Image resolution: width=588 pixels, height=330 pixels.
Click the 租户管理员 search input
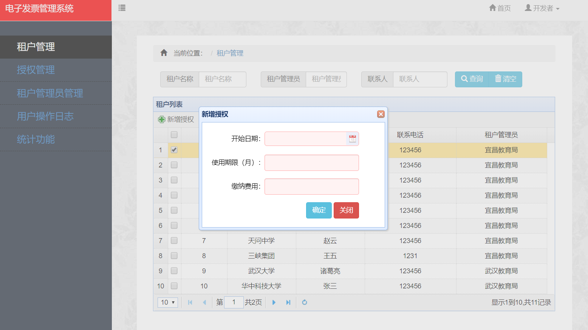(x=326, y=79)
